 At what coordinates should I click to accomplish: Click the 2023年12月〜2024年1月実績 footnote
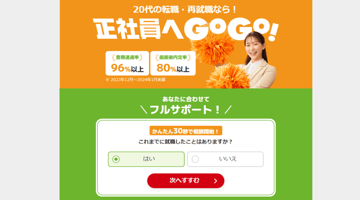135,80
